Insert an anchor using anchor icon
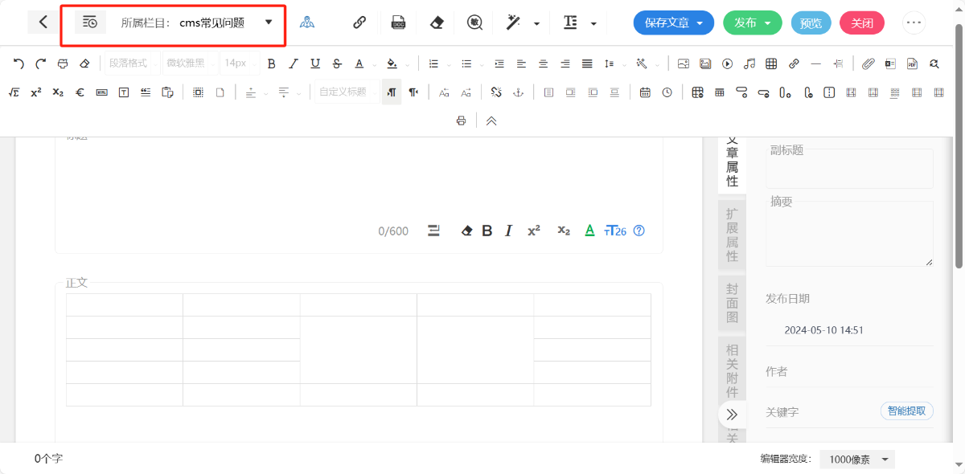The width and height of the screenshot is (965, 474). pos(519,92)
